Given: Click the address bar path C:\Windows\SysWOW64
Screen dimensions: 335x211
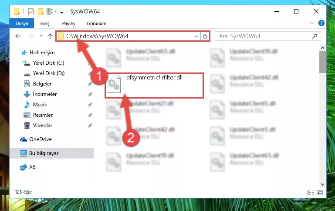Looking at the screenshot, I should click(97, 36).
